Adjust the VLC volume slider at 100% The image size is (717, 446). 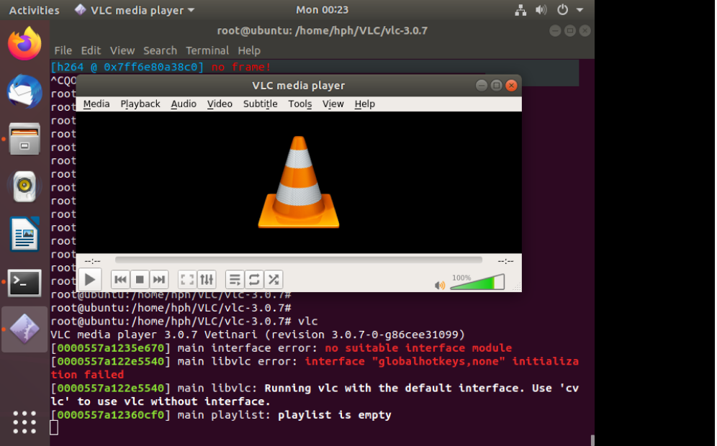point(477,282)
